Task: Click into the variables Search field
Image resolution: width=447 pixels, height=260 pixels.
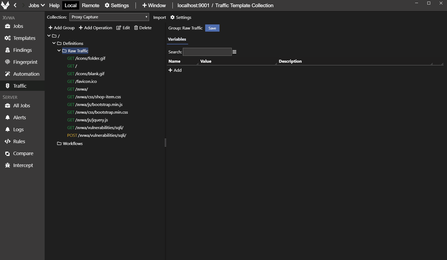Action: click(207, 52)
